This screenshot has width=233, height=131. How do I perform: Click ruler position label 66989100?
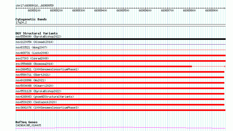[x=34, y=10]
